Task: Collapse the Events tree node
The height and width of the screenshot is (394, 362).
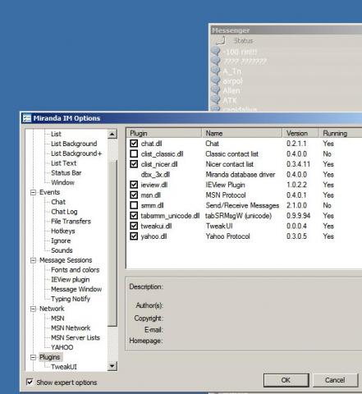Action: [x=33, y=192]
